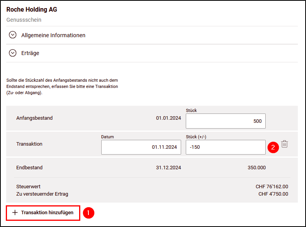
Task: Delete the transaction with the trash icon
Action: point(285,144)
